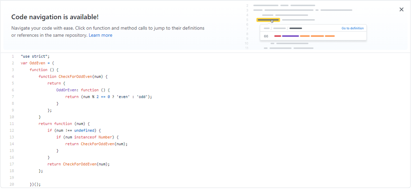Select line number 7
The image size is (413, 194).
click(x=12, y=97)
